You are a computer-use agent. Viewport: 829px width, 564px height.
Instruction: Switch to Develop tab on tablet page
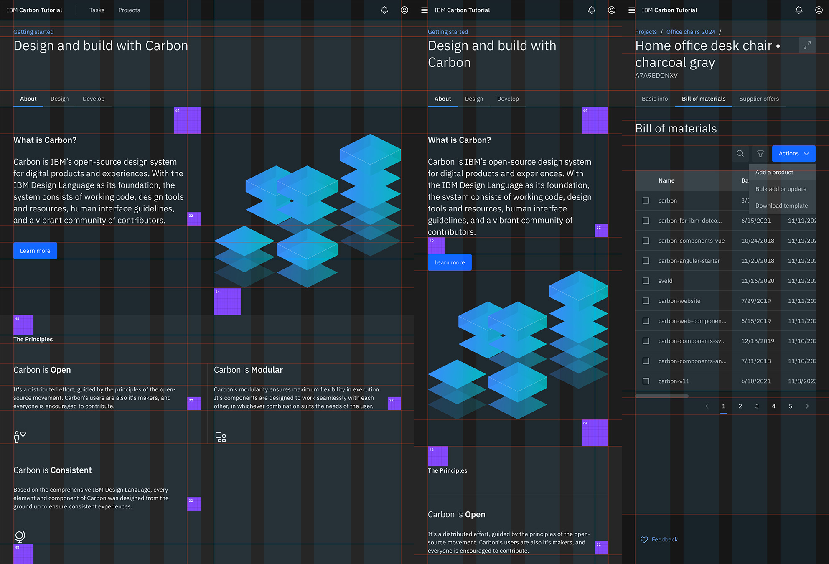(x=508, y=99)
